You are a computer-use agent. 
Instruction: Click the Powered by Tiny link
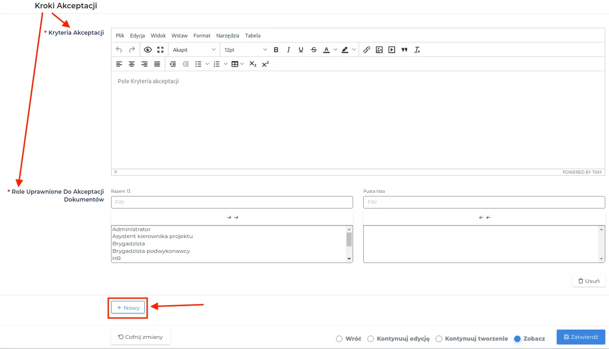click(x=582, y=172)
